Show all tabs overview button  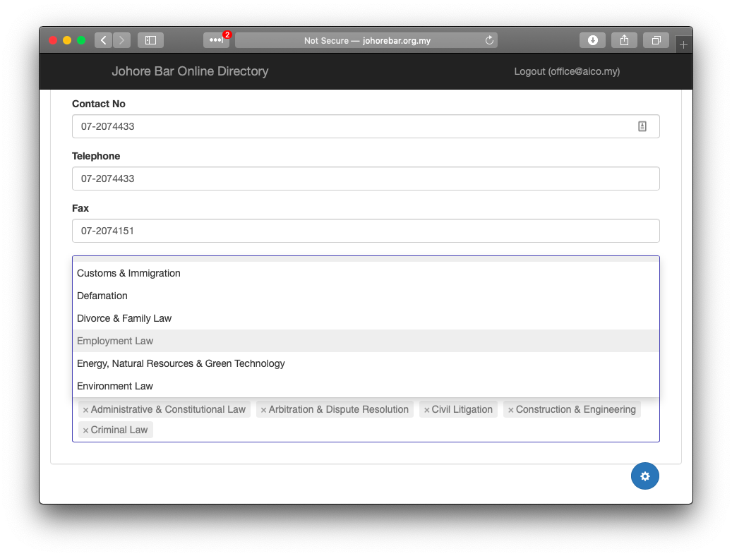pyautogui.click(x=656, y=40)
